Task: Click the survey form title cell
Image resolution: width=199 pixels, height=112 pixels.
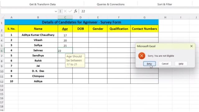Action: tap(81, 22)
